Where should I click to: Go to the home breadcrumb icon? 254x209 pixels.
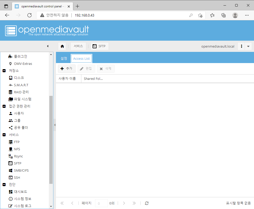pos(62,46)
